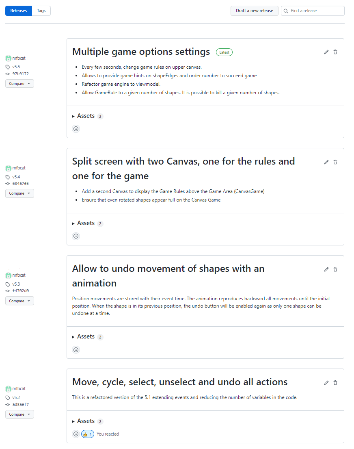Open the Multiple game options settings title link
The image size is (354, 449).
click(x=141, y=52)
